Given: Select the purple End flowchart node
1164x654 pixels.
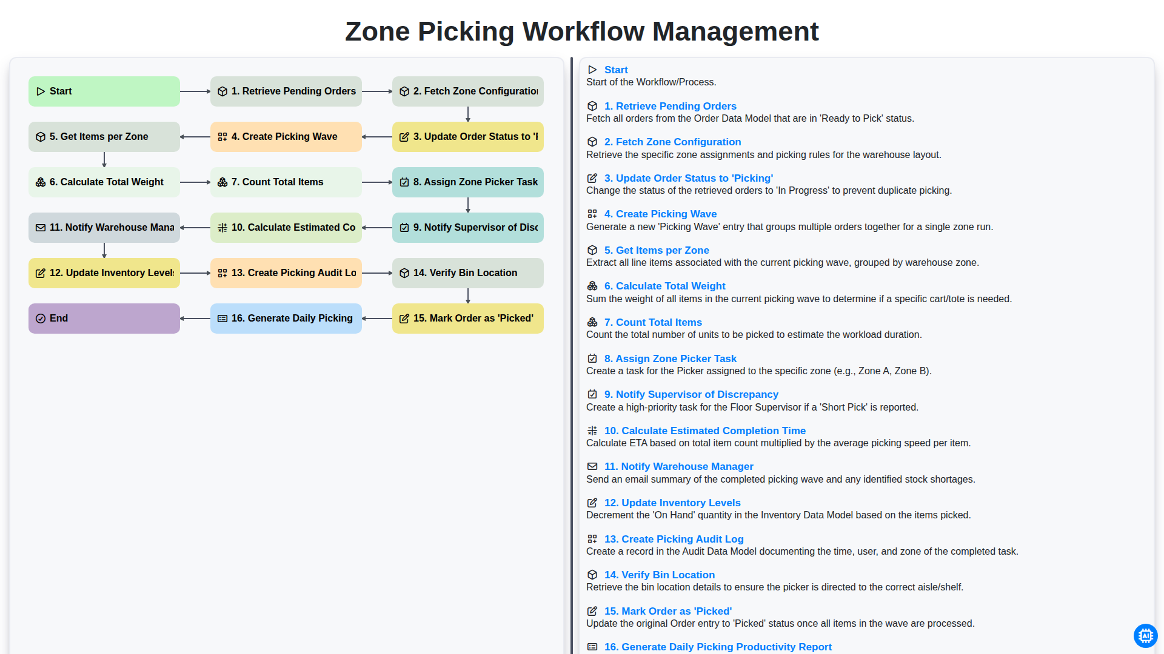Looking at the screenshot, I should point(104,319).
